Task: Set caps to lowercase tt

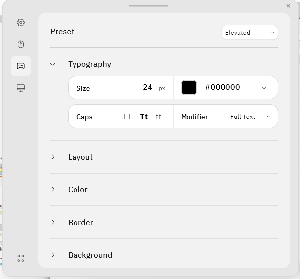Action: (x=158, y=117)
